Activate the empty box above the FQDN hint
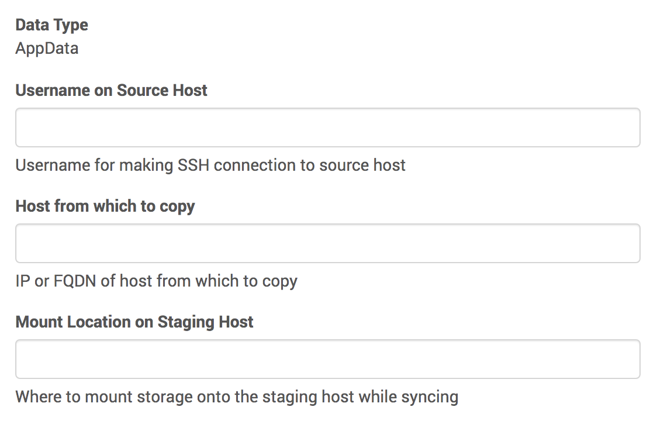This screenshot has width=650, height=448. 327,243
